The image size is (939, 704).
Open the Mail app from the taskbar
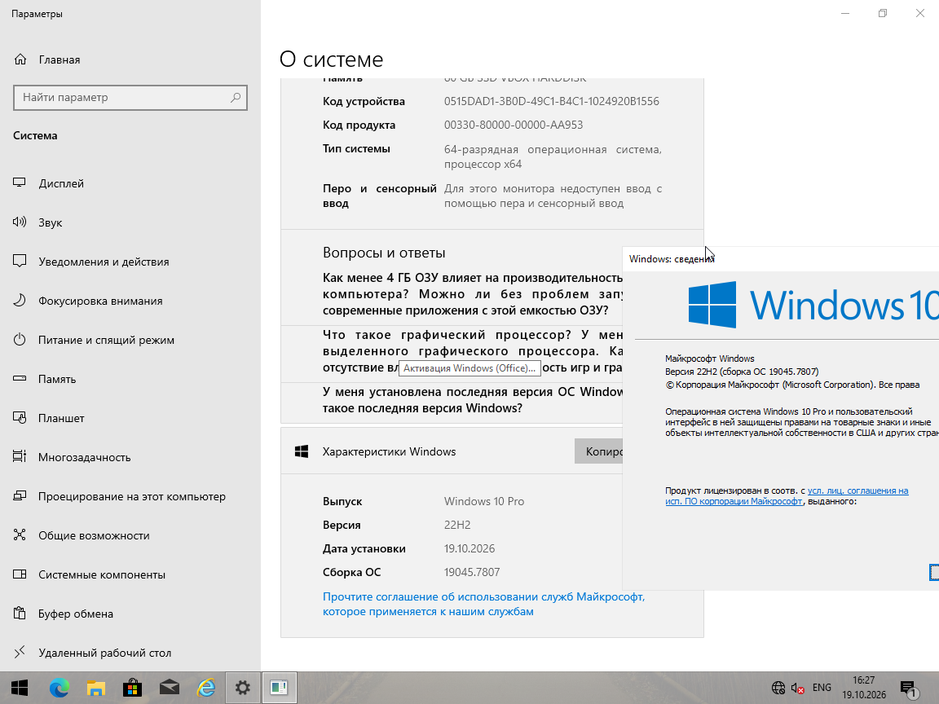(170, 688)
